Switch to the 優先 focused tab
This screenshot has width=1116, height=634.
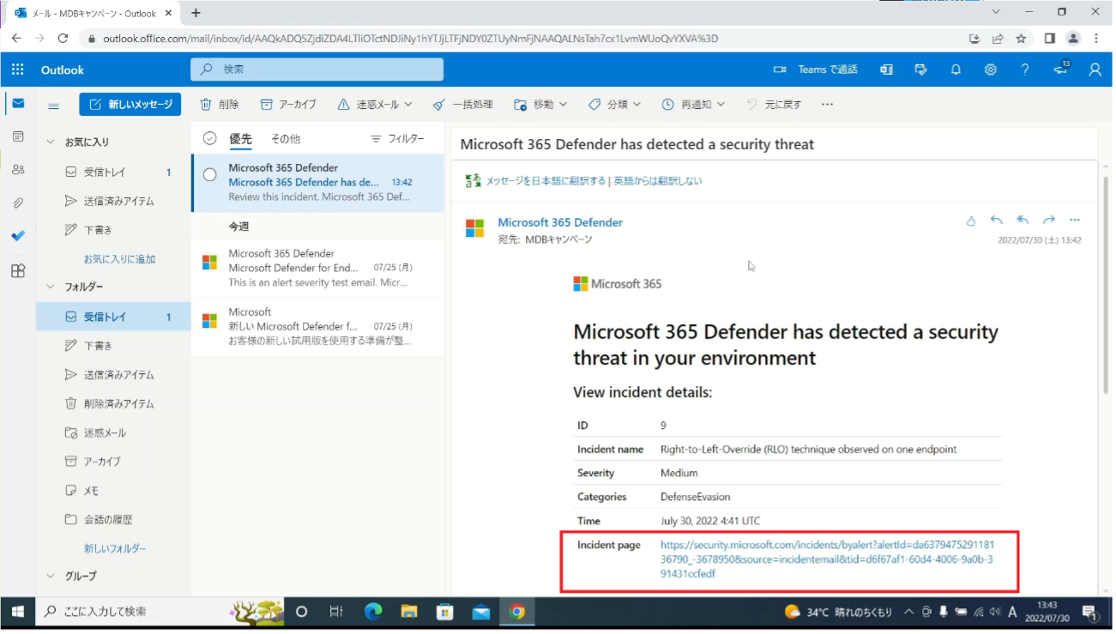click(240, 139)
